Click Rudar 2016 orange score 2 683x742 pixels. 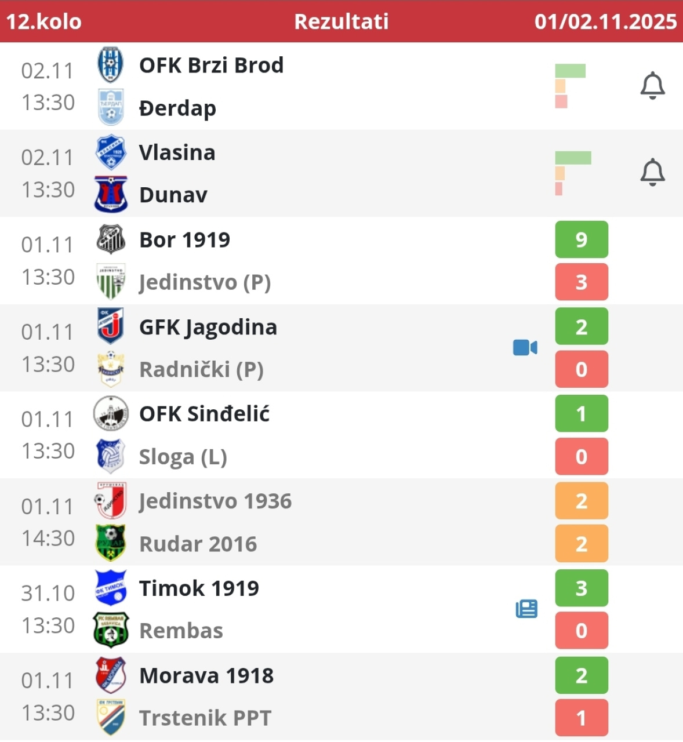point(581,544)
